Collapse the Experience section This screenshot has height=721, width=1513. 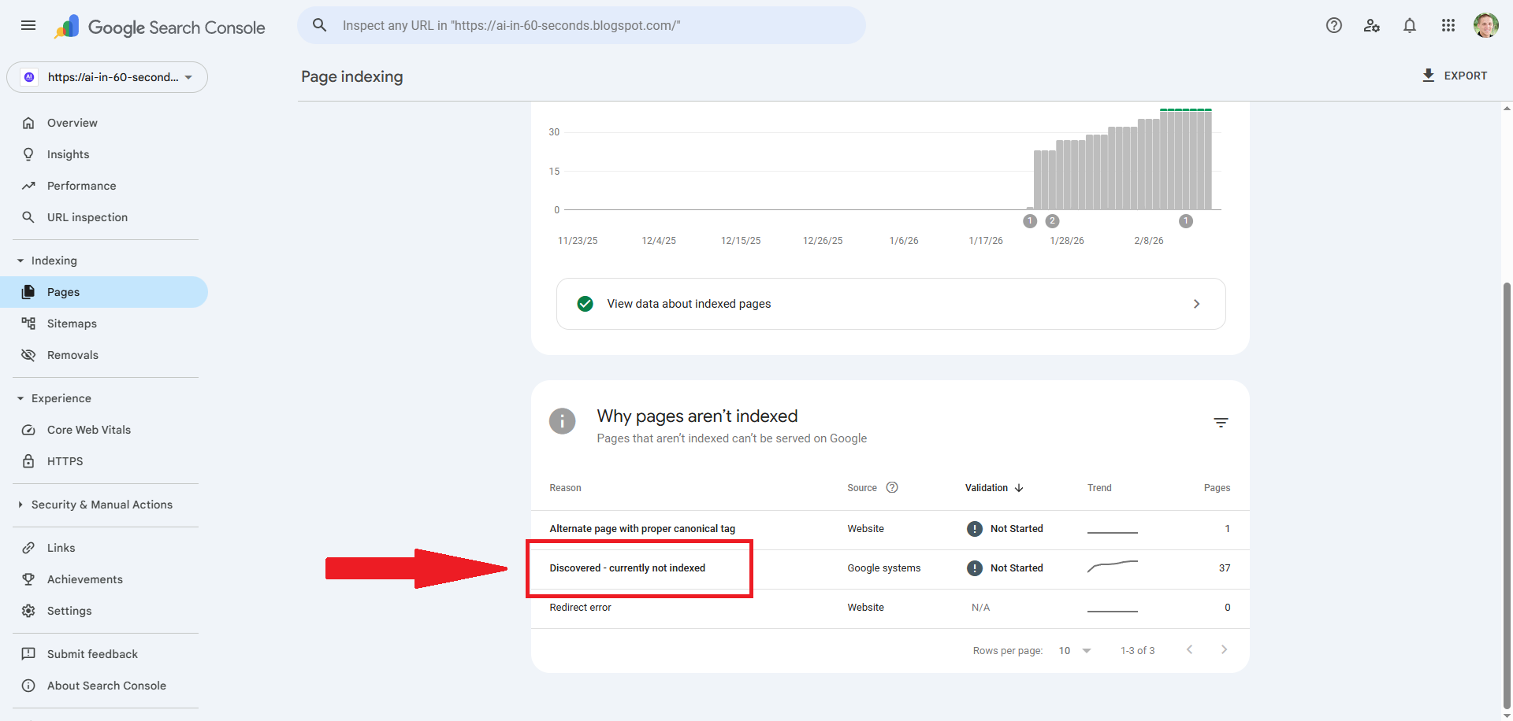pos(20,397)
